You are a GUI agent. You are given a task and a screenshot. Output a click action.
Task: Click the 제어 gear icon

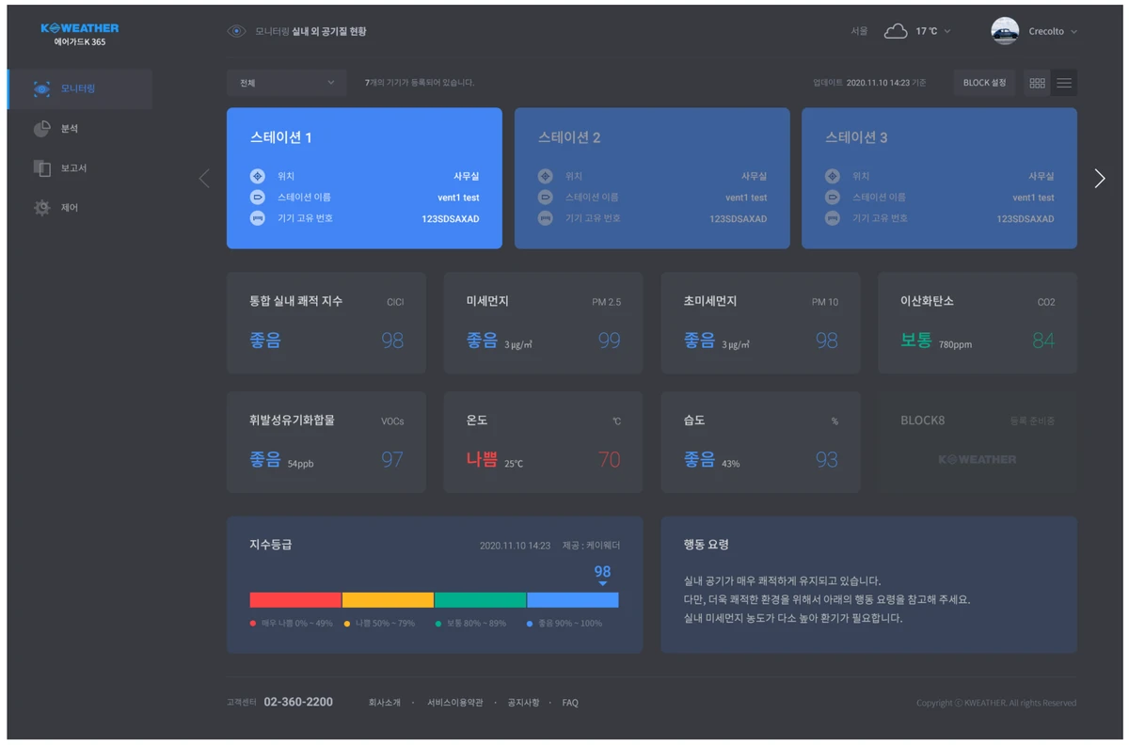41,207
